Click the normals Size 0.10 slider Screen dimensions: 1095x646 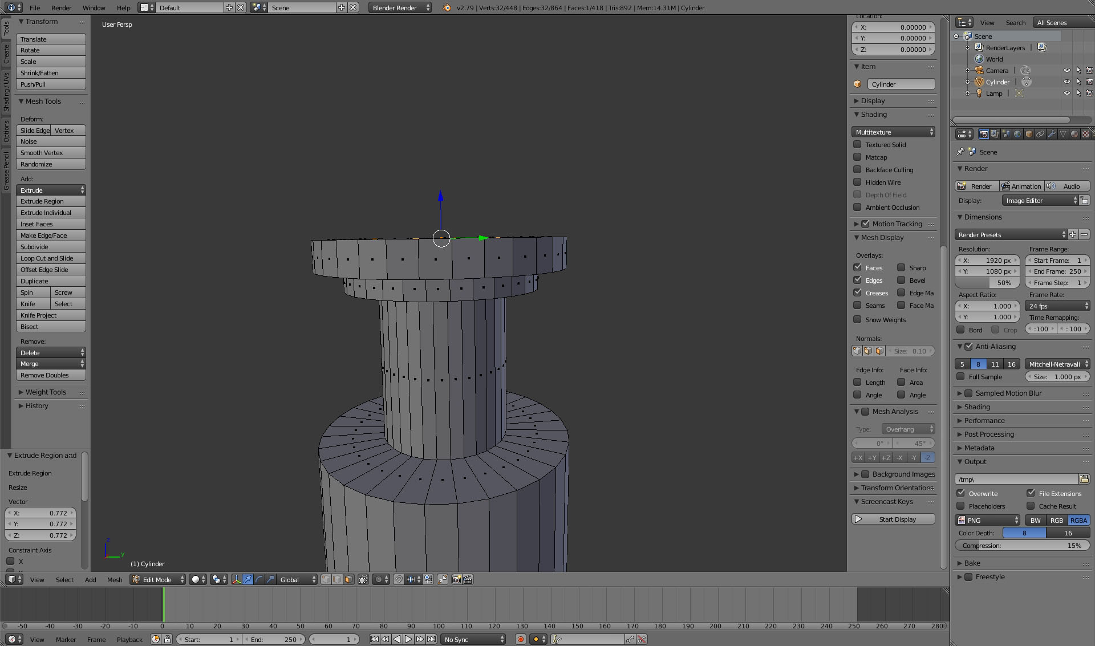pos(910,351)
